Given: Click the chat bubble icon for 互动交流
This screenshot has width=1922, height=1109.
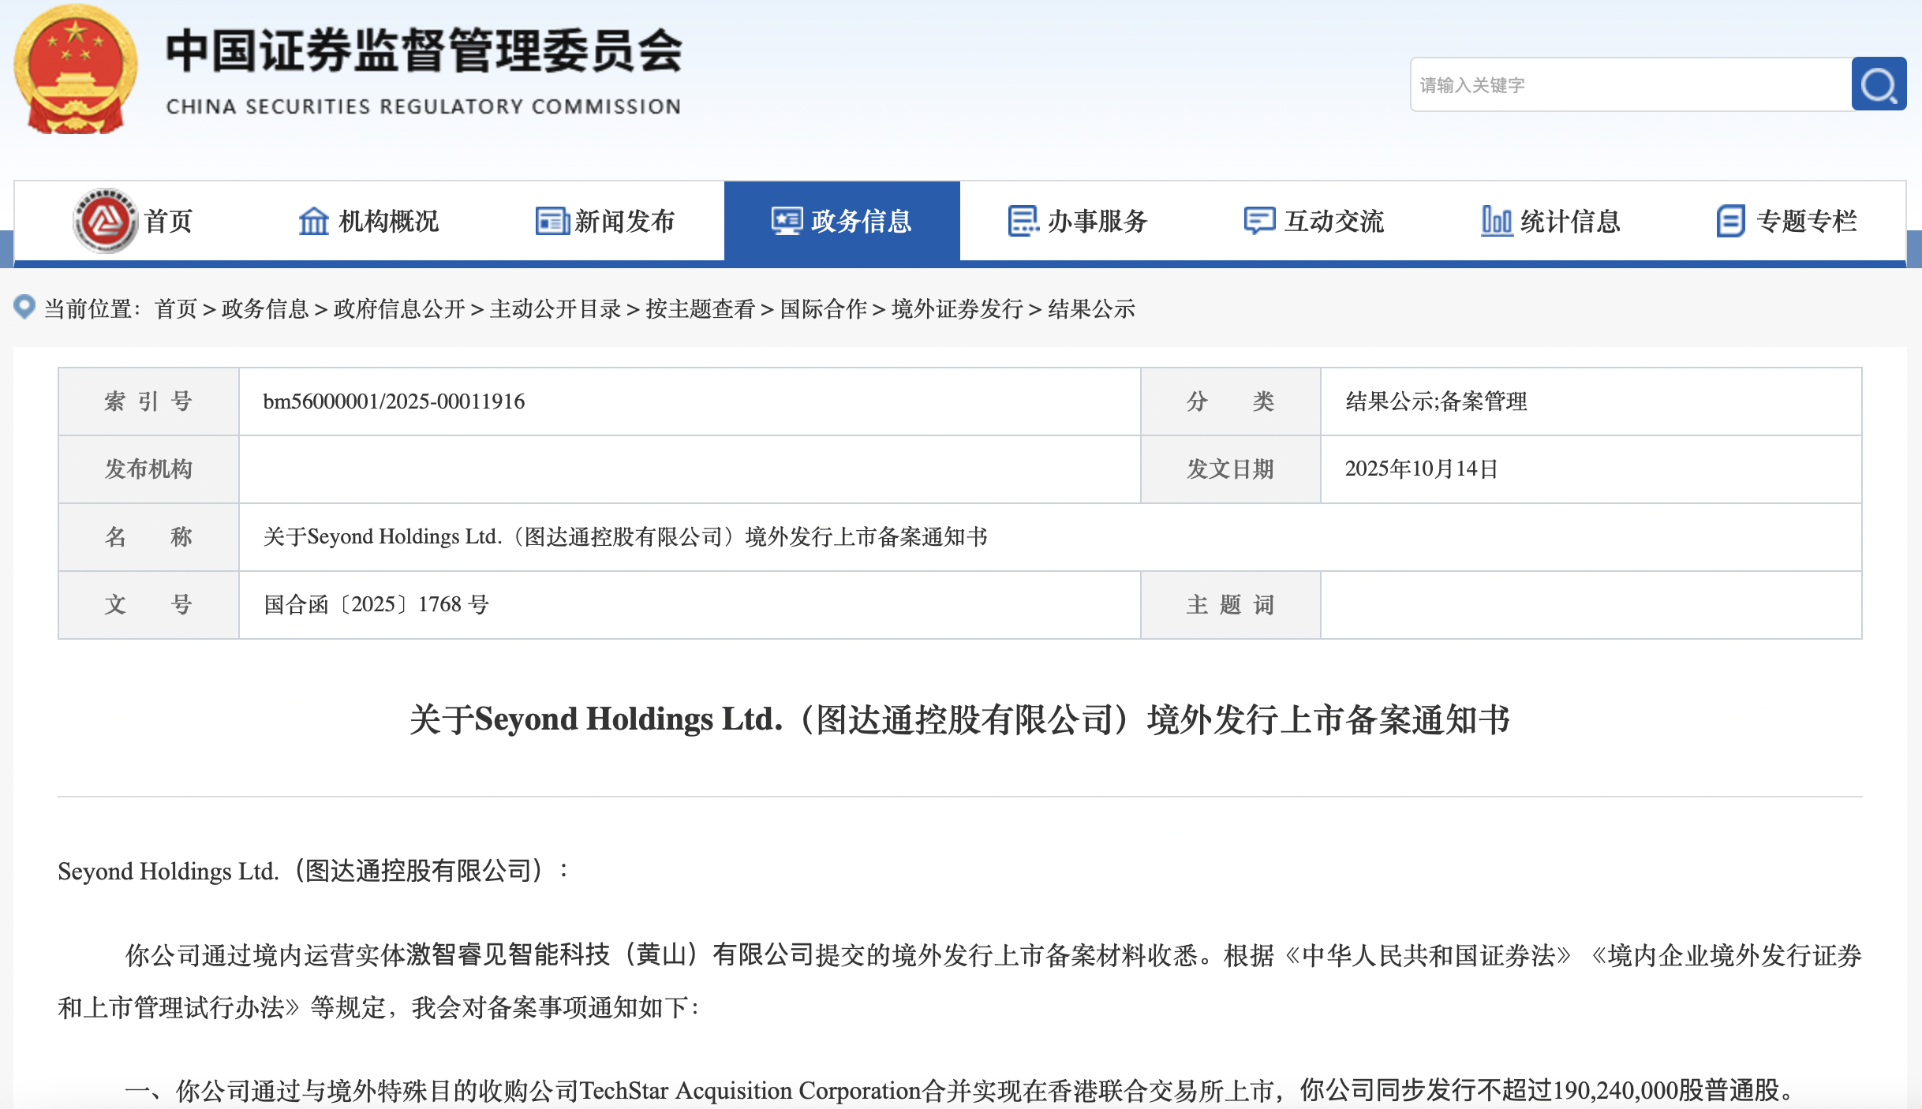Looking at the screenshot, I should coord(1260,221).
